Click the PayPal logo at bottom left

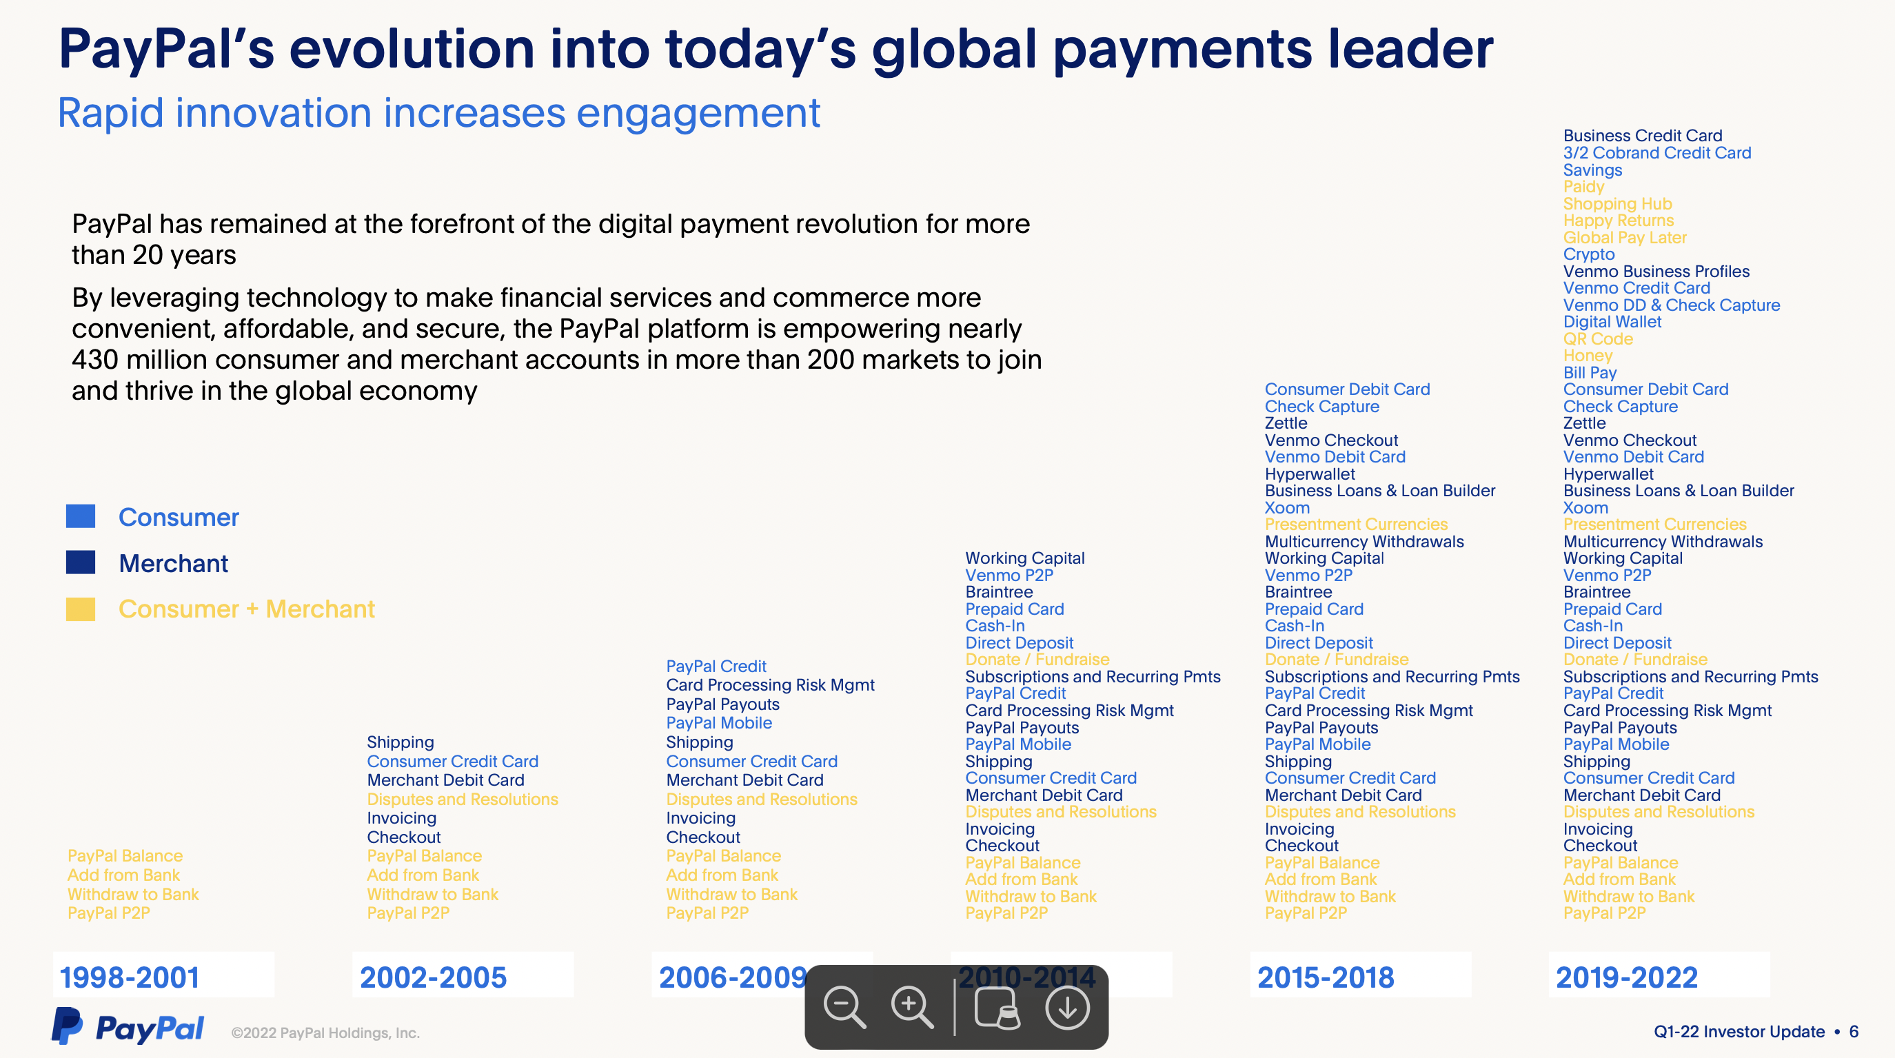click(x=128, y=1026)
